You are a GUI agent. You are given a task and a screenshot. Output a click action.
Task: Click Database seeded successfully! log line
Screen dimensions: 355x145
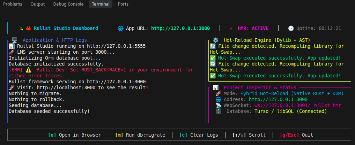click(x=49, y=111)
